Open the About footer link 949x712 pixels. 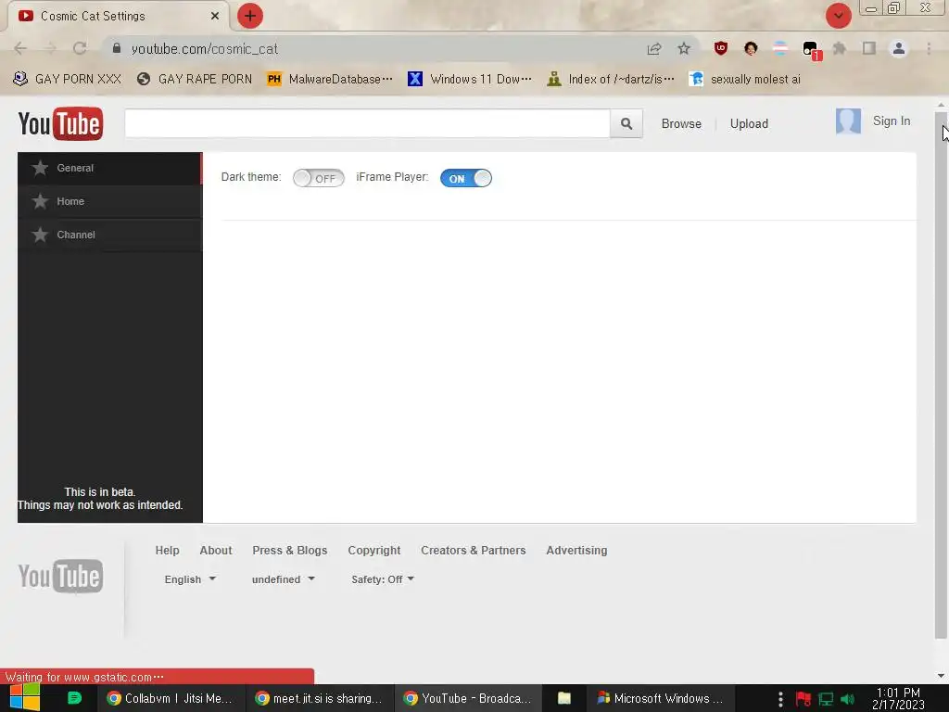pyautogui.click(x=215, y=551)
